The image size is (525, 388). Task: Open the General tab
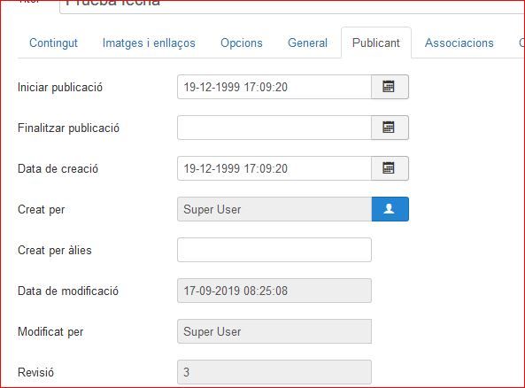tap(307, 43)
